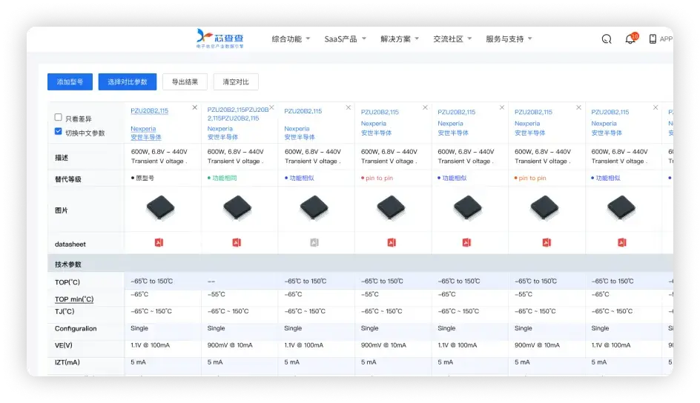Open 安世半导体 link in fifth column
The height and width of the screenshot is (403, 700).
(453, 133)
